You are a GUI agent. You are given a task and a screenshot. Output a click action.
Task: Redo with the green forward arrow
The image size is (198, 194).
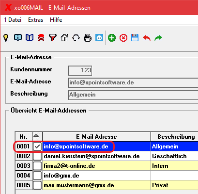[x=158, y=38]
